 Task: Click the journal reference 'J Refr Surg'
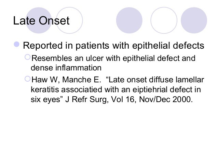click(86, 100)
